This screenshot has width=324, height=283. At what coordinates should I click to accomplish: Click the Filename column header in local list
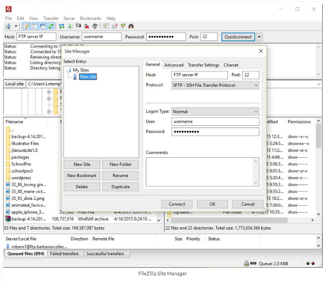(x=26, y=122)
